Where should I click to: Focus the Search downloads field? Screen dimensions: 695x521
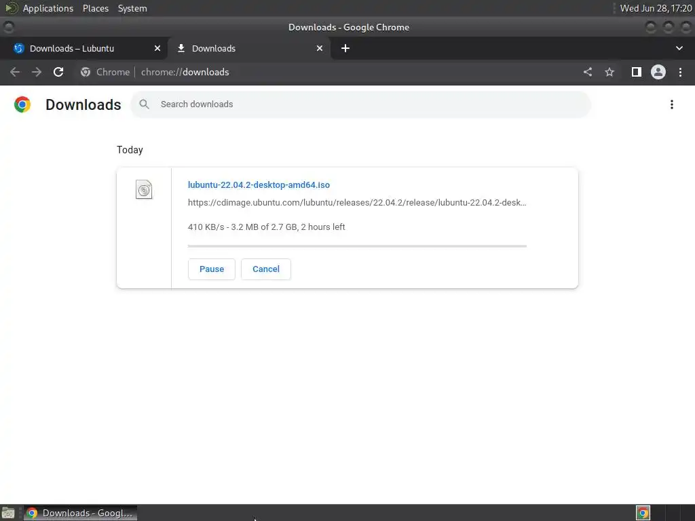point(360,104)
